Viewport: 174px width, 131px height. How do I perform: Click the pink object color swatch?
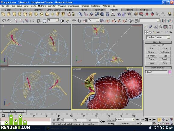(170, 72)
